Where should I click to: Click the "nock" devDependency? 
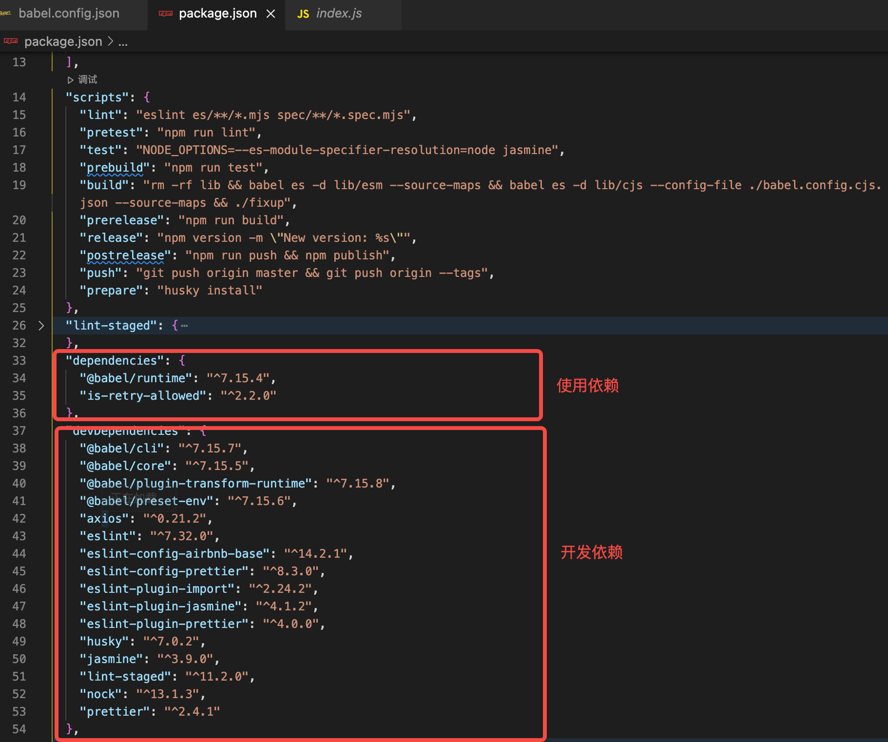click(101, 694)
